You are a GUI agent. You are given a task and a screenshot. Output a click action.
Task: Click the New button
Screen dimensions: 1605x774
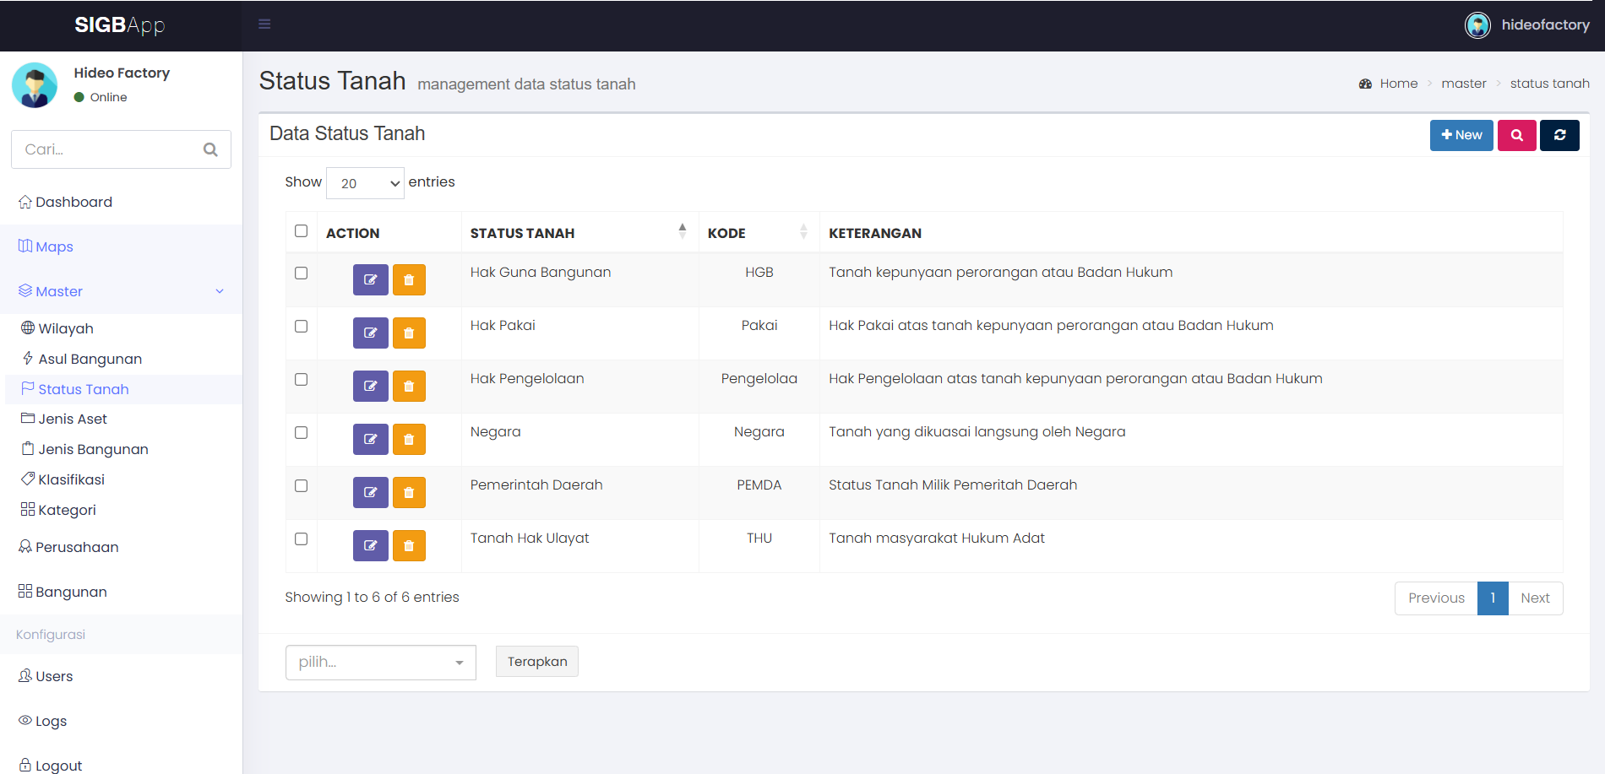(1461, 135)
